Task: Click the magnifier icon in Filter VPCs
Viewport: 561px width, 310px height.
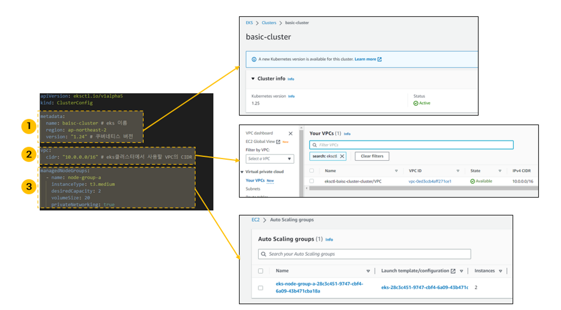Action: click(315, 145)
